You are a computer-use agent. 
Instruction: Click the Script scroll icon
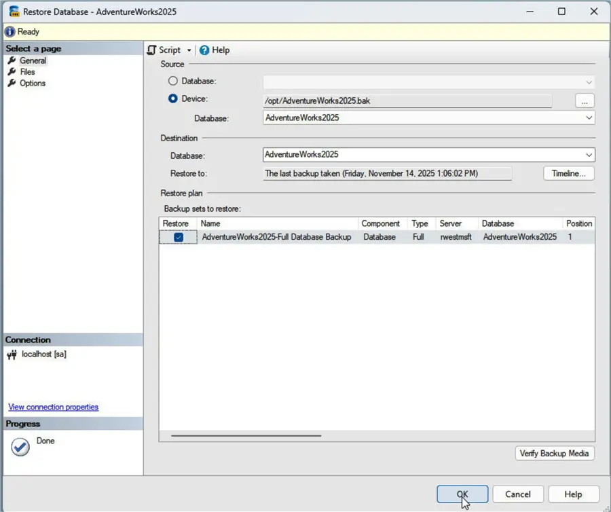click(151, 50)
